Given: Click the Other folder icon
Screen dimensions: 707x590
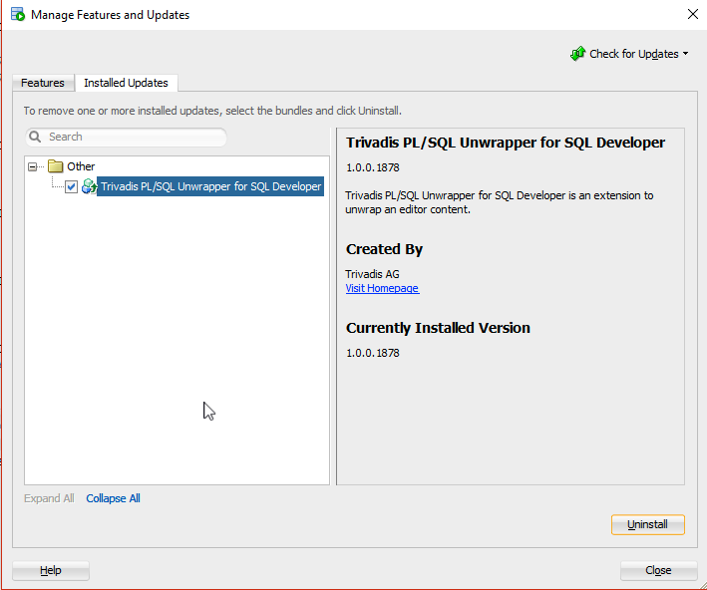Looking at the screenshot, I should [x=56, y=166].
